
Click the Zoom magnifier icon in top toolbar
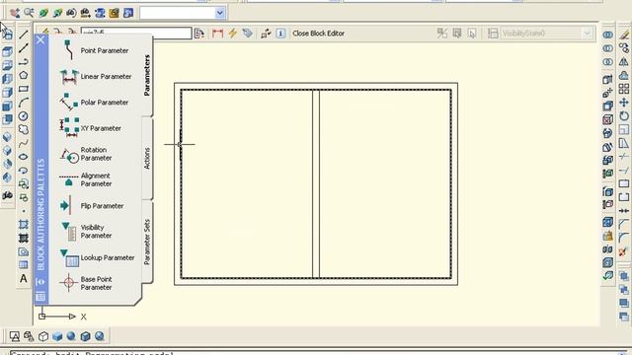point(29,13)
